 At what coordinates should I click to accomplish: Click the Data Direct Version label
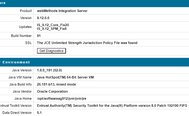pyautogui.click(x=17, y=113)
